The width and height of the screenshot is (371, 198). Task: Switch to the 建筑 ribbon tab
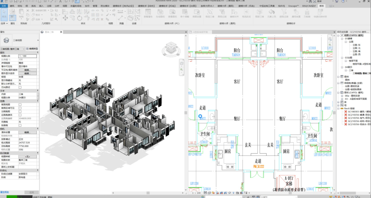12,6
